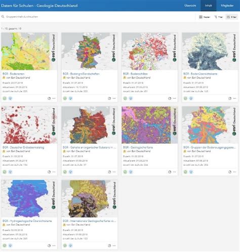Click round sharing icon on Bodenschätze card
240x252 pixels.
point(170,98)
